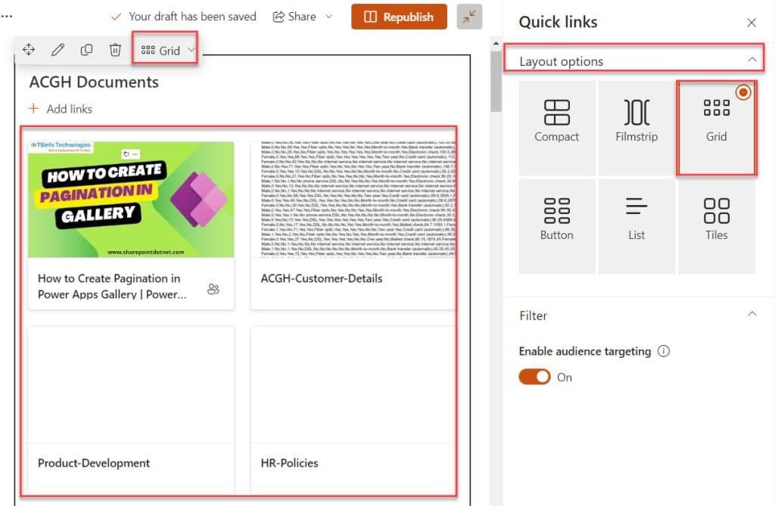Open the Pagination in Gallery thumbnail
775x506 pixels.
[x=131, y=199]
